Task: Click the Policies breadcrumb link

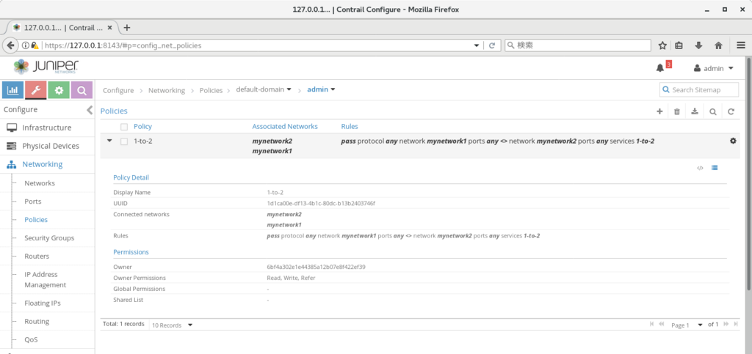Action: (x=211, y=90)
